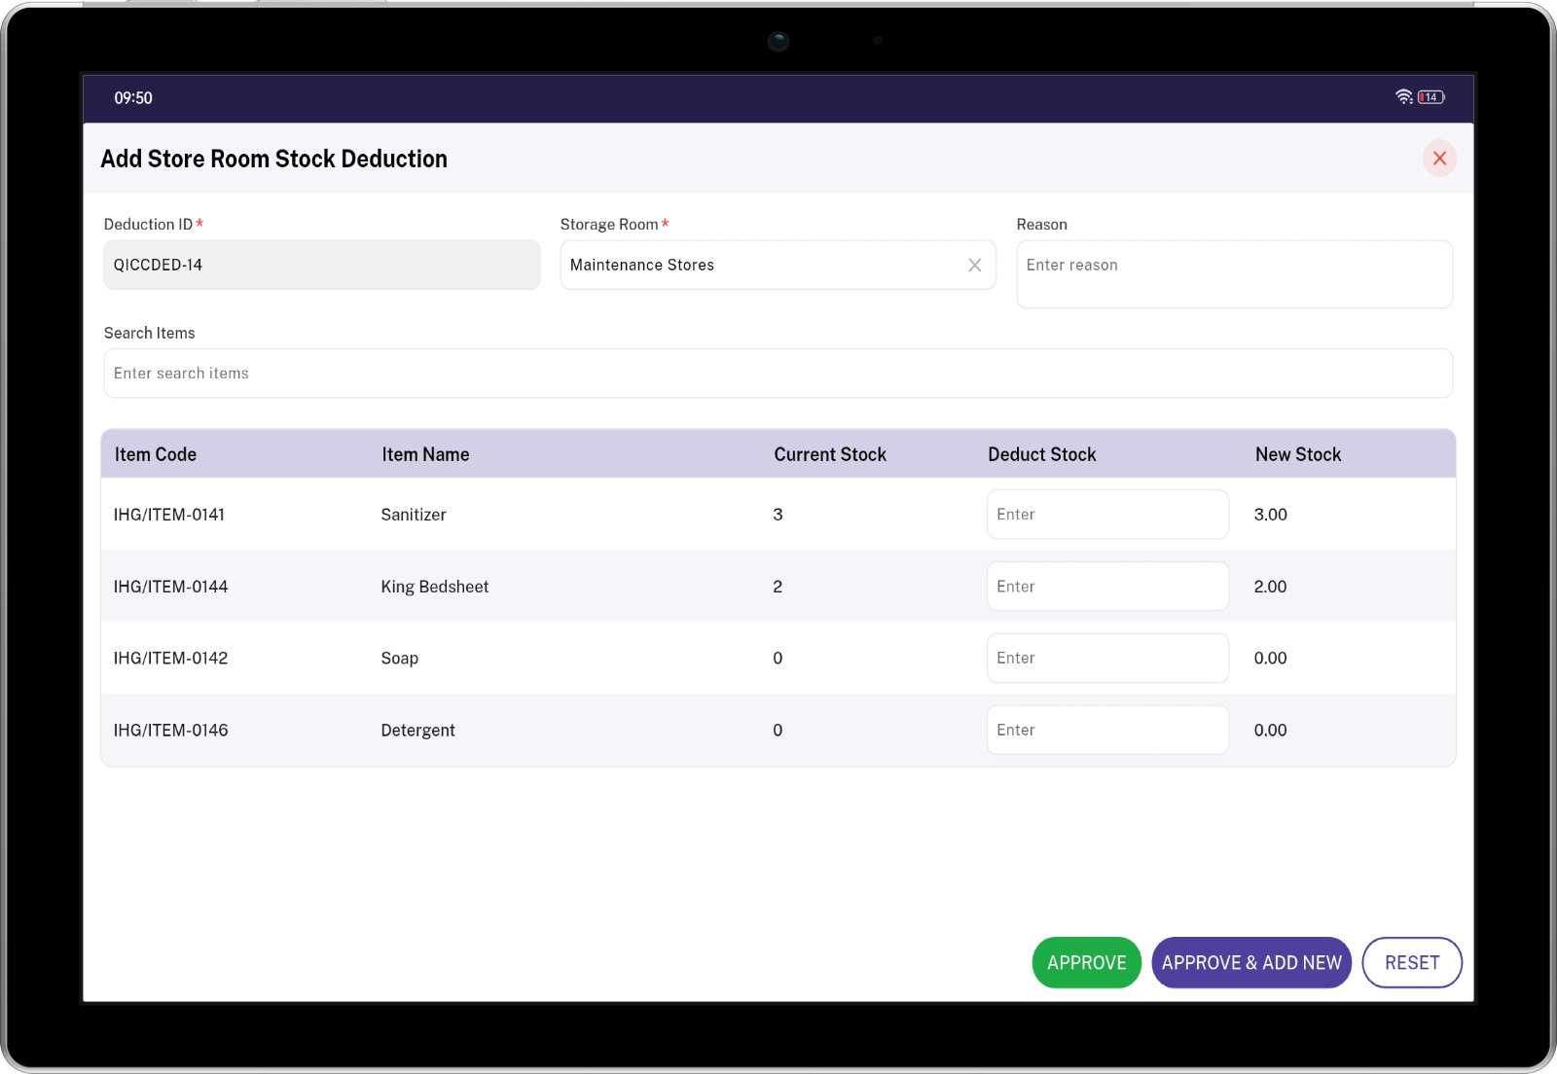
Task: Click King Bedsheet's new stock value 2.00
Action: click(x=1270, y=587)
